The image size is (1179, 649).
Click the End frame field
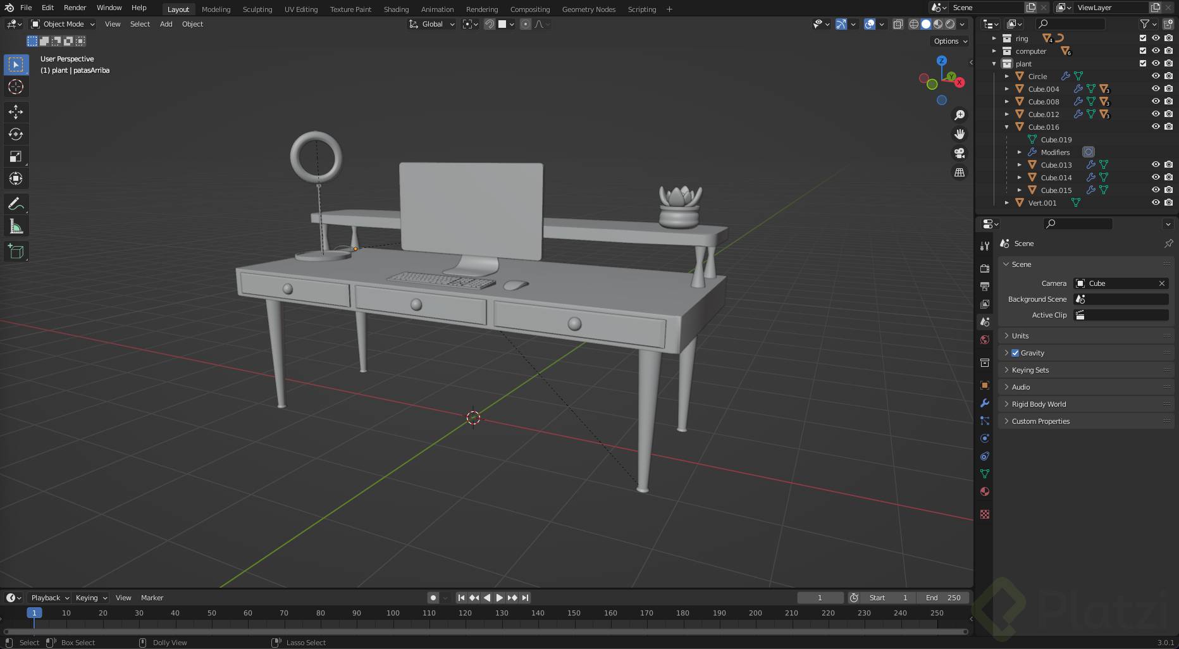pyautogui.click(x=943, y=598)
